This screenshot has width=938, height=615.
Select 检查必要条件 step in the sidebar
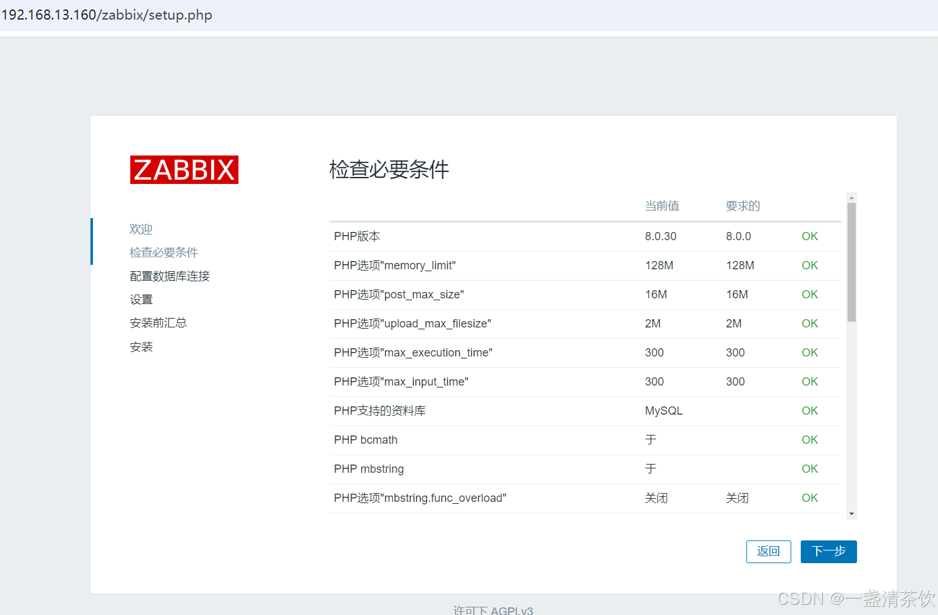pyautogui.click(x=164, y=252)
